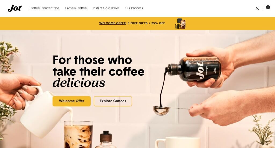275x148 pixels.
Task: Open the user account icon
Action: pyautogui.click(x=257, y=8)
